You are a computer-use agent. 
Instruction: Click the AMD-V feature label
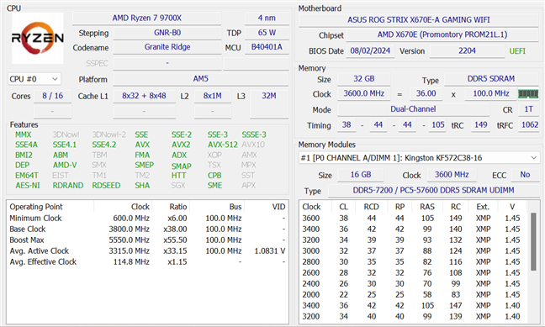[x=65, y=165]
